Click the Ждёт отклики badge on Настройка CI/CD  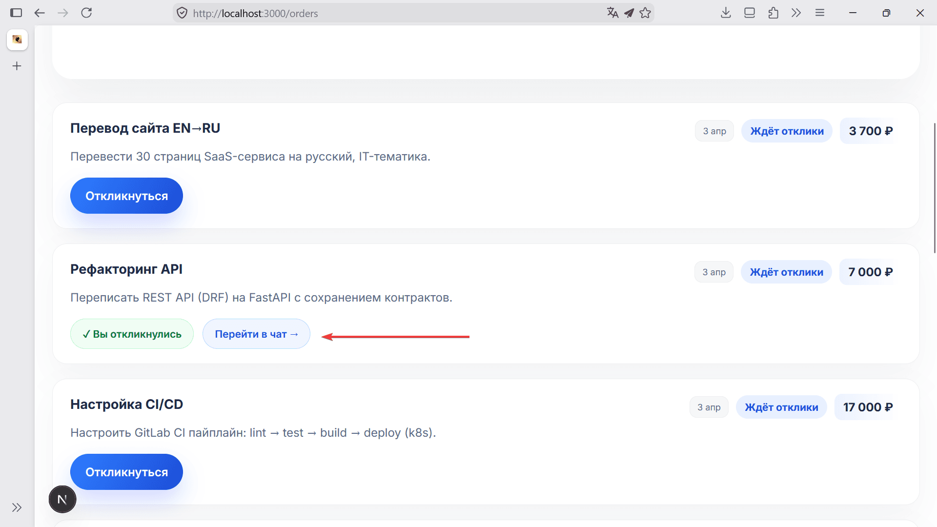click(x=781, y=407)
